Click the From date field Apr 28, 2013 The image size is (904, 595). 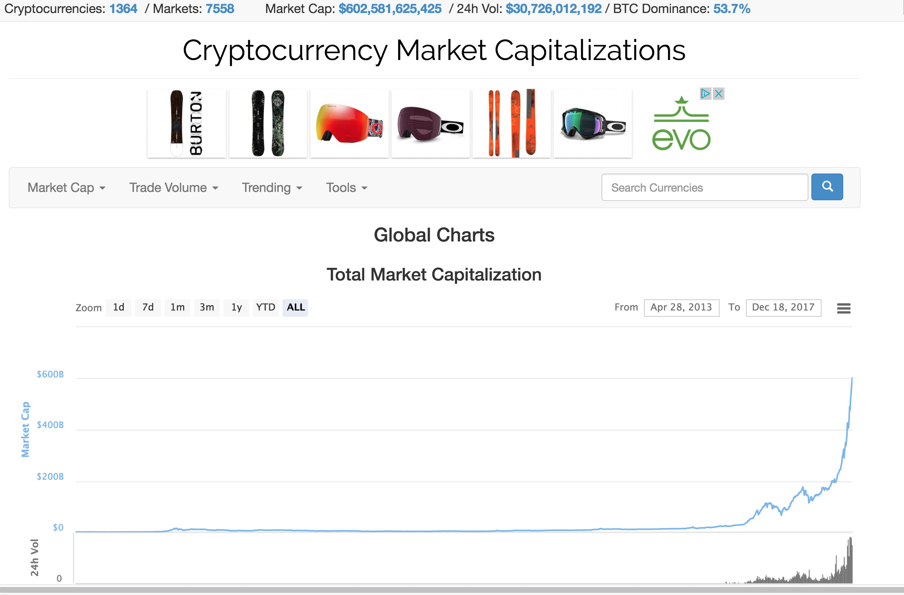click(x=681, y=307)
